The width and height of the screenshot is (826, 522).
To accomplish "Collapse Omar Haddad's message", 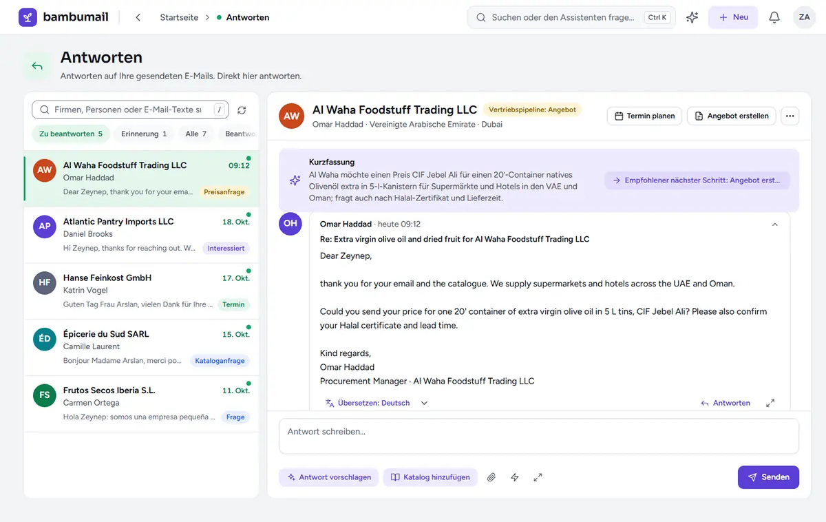I will [x=775, y=225].
